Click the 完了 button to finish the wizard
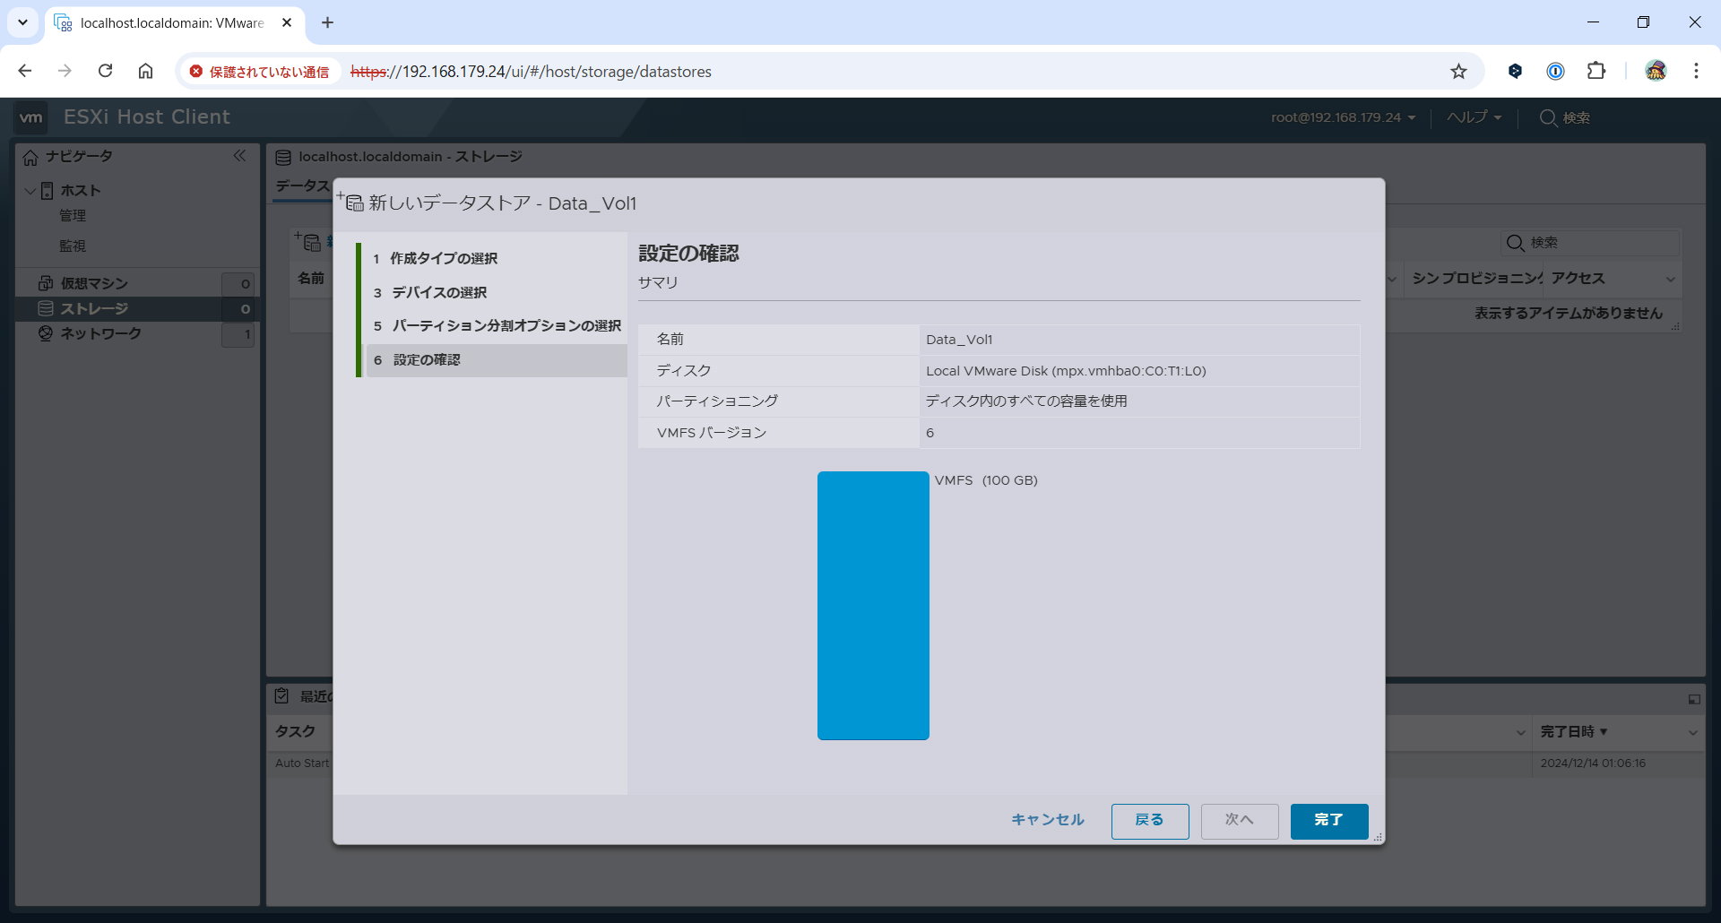 1328,821
